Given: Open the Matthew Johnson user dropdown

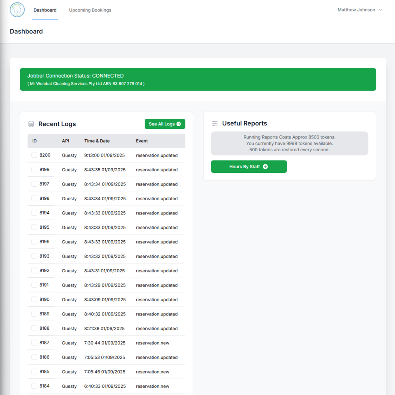Looking at the screenshot, I should [x=356, y=10].
